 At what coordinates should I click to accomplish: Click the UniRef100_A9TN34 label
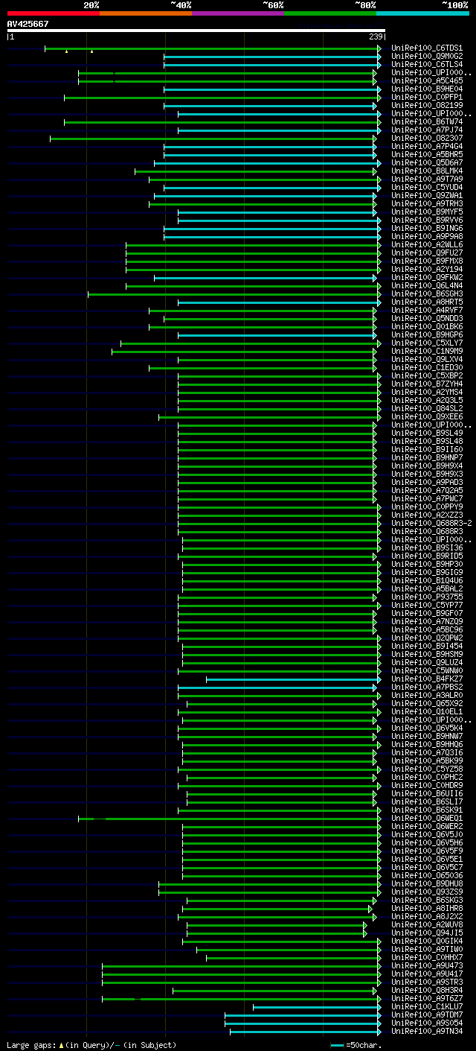pyautogui.click(x=426, y=1031)
